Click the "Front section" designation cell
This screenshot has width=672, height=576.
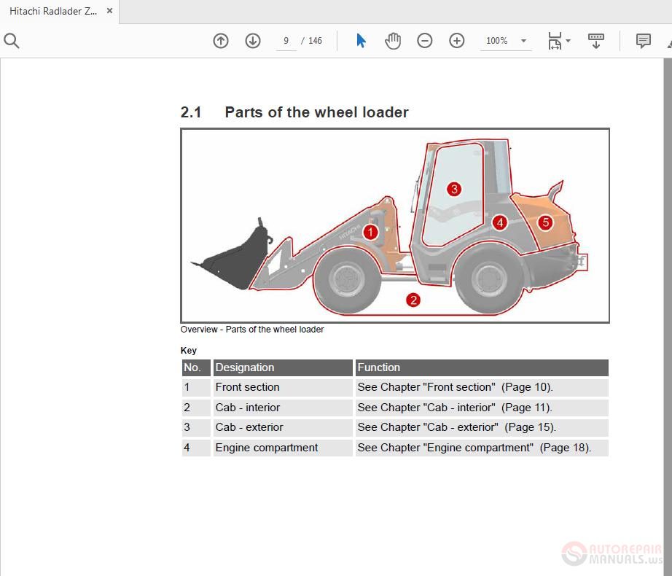coord(283,387)
